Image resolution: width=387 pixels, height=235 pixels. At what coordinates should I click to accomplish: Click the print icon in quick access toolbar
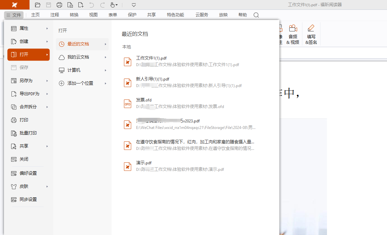click(59, 5)
